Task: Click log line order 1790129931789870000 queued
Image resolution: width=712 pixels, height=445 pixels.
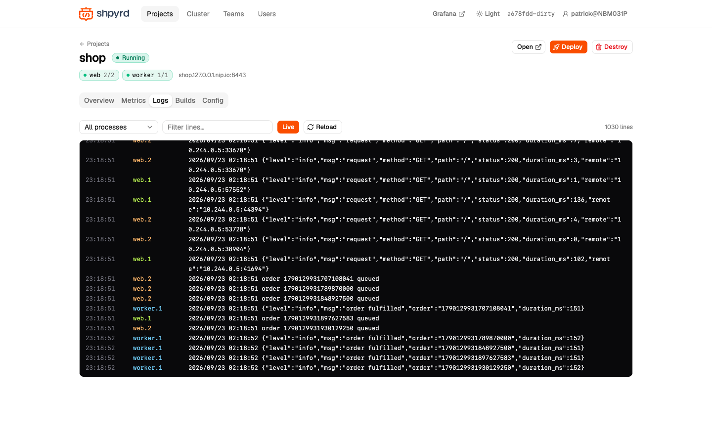Action: 356,289
